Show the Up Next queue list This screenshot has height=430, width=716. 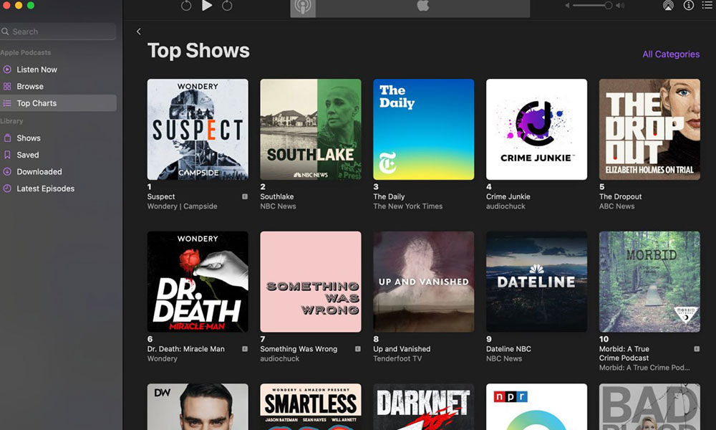[x=707, y=6]
